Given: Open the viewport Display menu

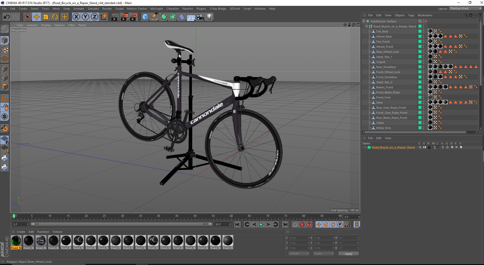Looking at the screenshot, I should [46, 25].
